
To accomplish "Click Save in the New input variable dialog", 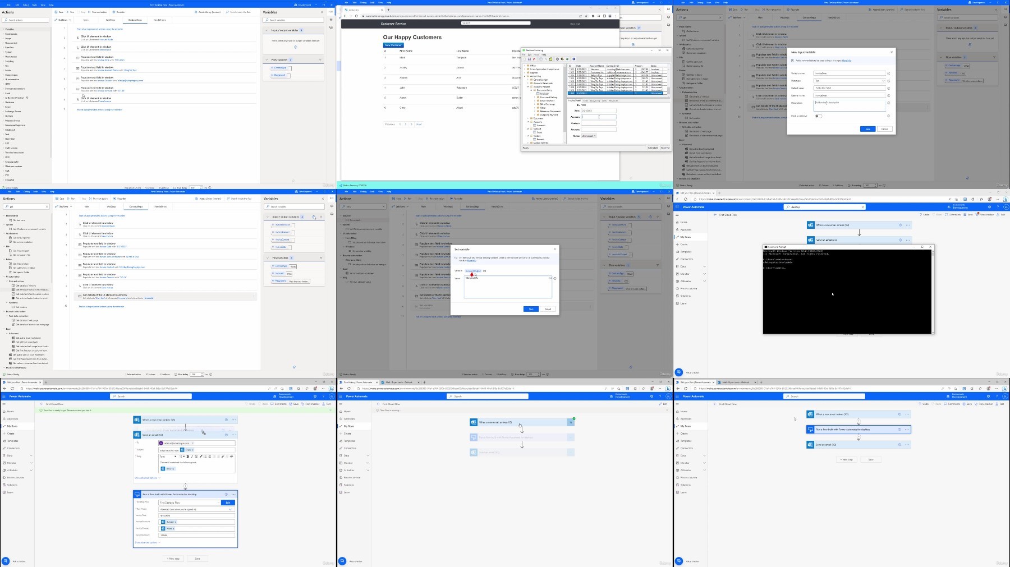I will coord(868,129).
